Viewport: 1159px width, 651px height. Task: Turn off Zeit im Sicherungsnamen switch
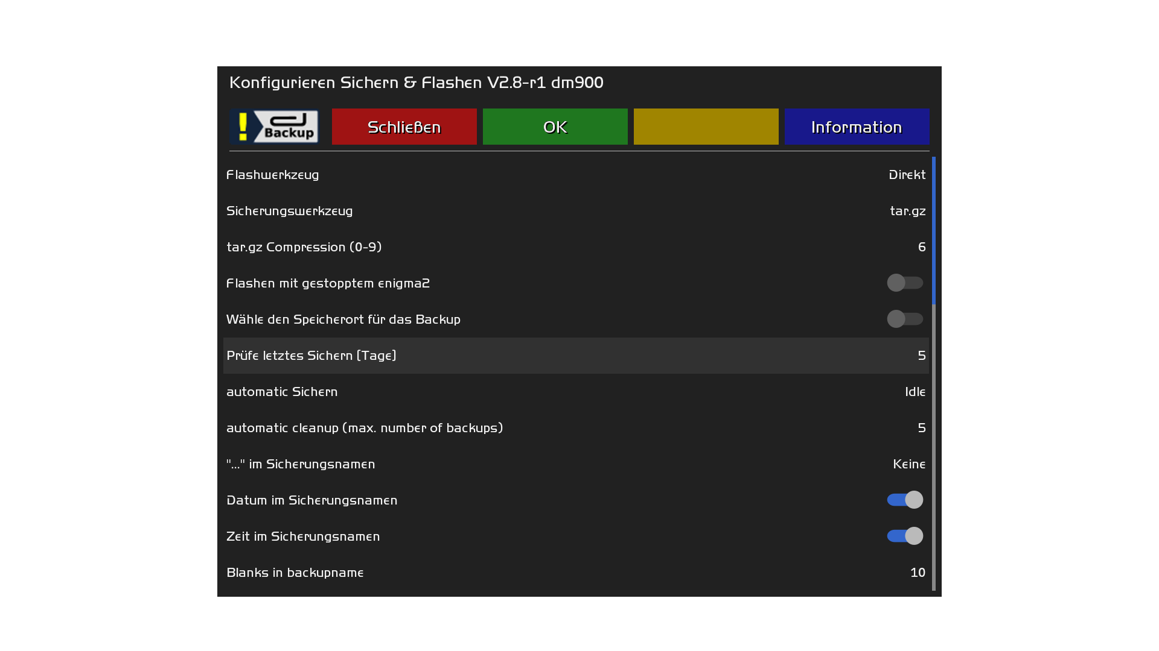(x=904, y=536)
